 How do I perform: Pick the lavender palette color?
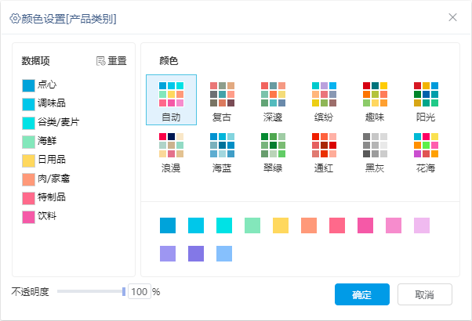click(168, 254)
